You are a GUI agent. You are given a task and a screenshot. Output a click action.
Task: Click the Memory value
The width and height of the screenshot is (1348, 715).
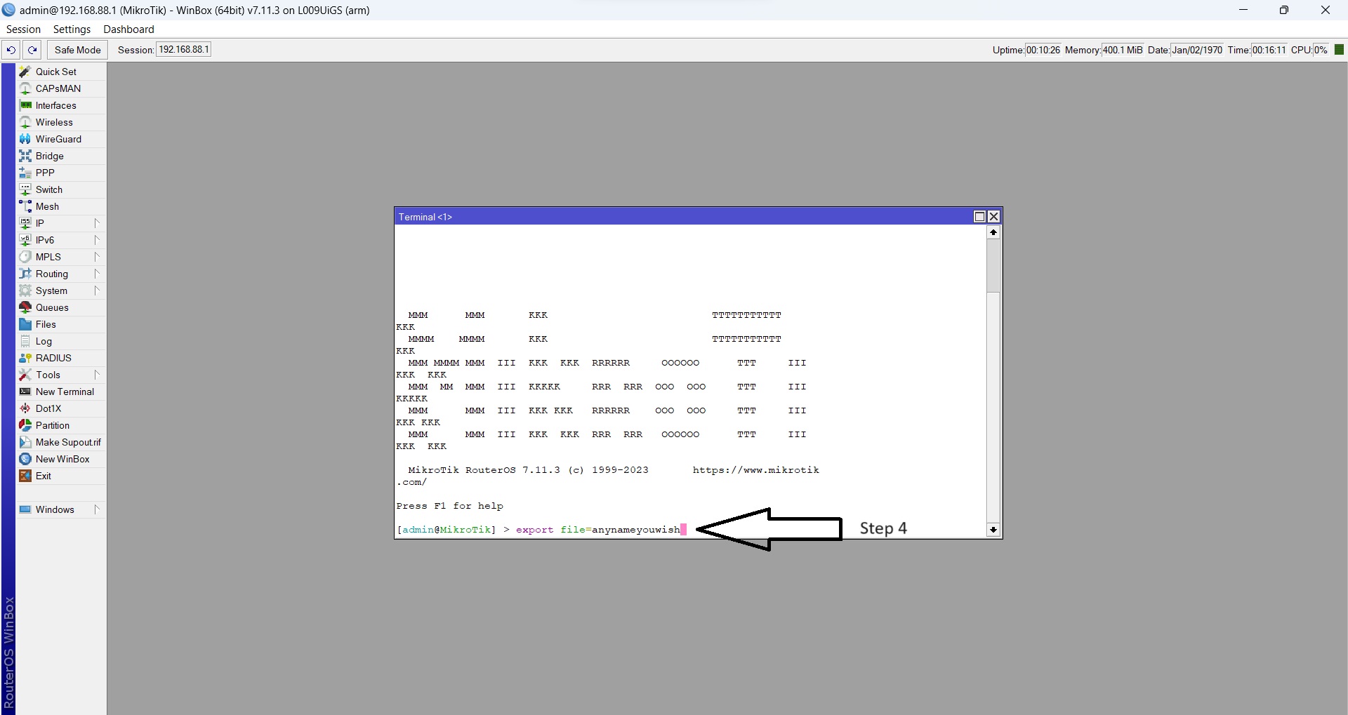click(x=1123, y=50)
